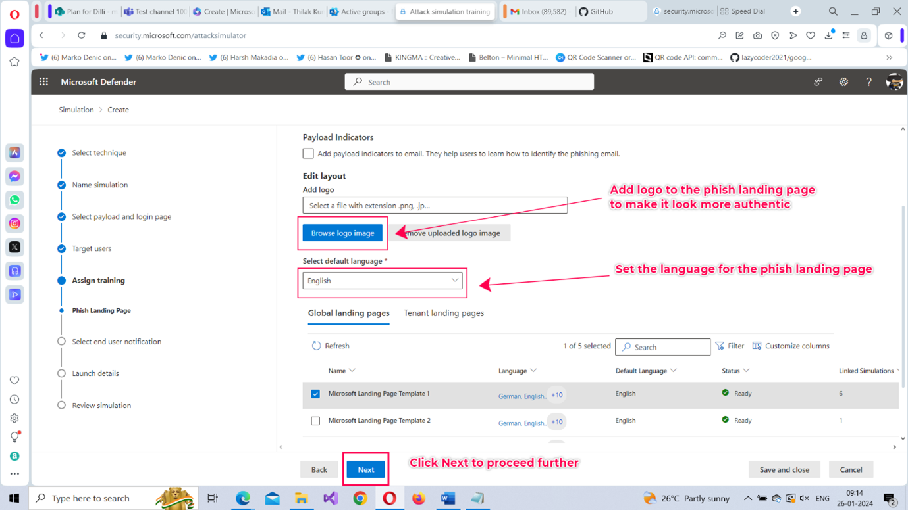Open Instagram from the Opera sidebar
This screenshot has height=510, width=908.
point(14,223)
